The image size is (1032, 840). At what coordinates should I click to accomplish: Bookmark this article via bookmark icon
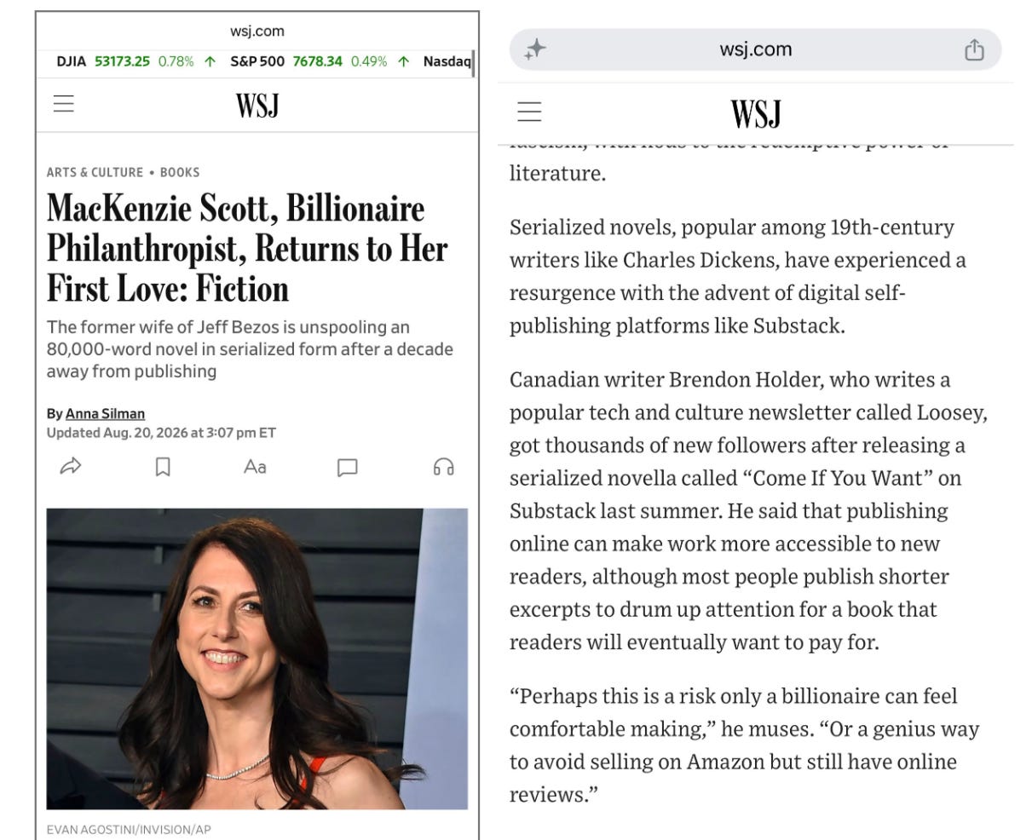click(x=163, y=467)
